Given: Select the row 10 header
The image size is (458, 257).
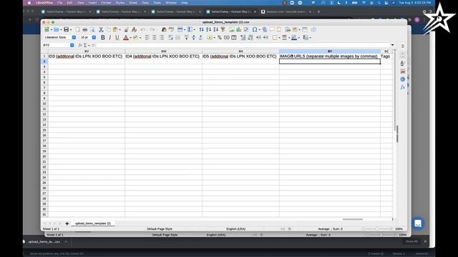Looking at the screenshot, I should [x=44, y=104].
